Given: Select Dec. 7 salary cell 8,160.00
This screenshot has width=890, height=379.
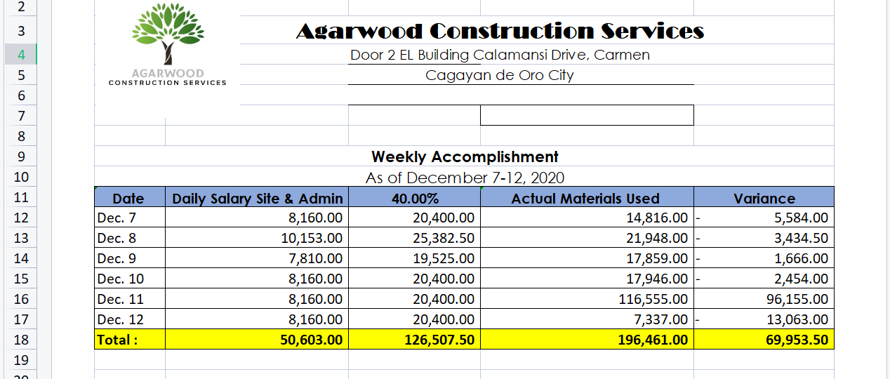Looking at the screenshot, I should pyautogui.click(x=257, y=218).
